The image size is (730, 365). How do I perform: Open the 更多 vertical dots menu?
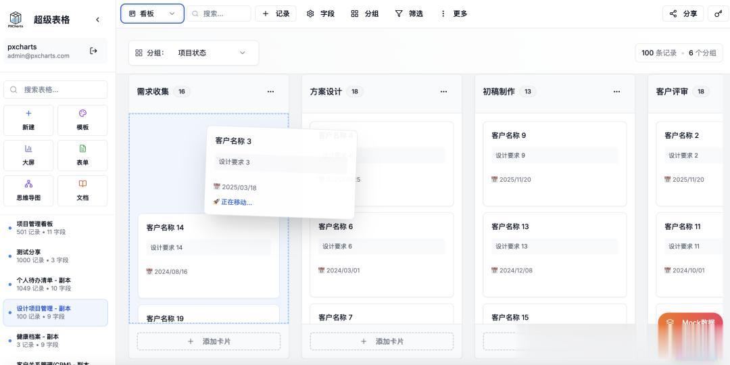[x=454, y=14]
